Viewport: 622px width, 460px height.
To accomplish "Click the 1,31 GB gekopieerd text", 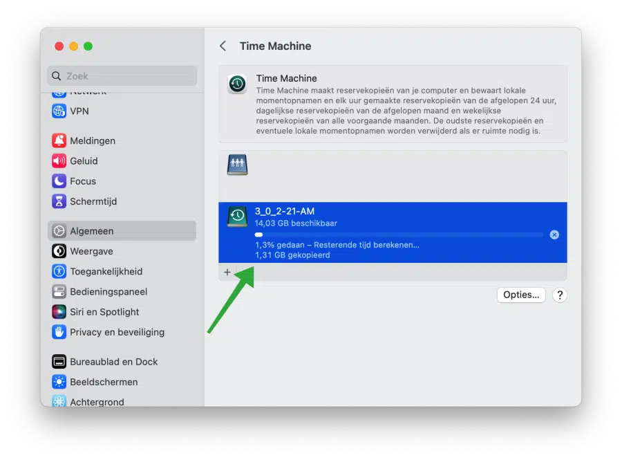I will coord(293,255).
